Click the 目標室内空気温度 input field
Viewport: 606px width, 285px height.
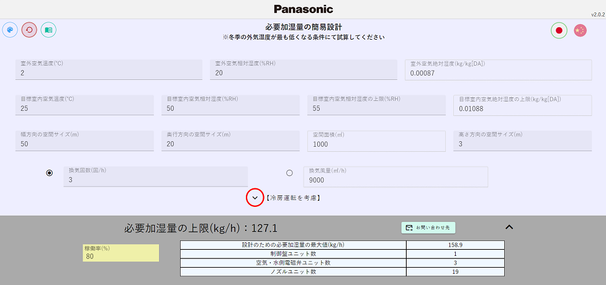84,108
